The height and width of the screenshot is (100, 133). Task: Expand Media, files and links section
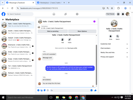(114, 53)
